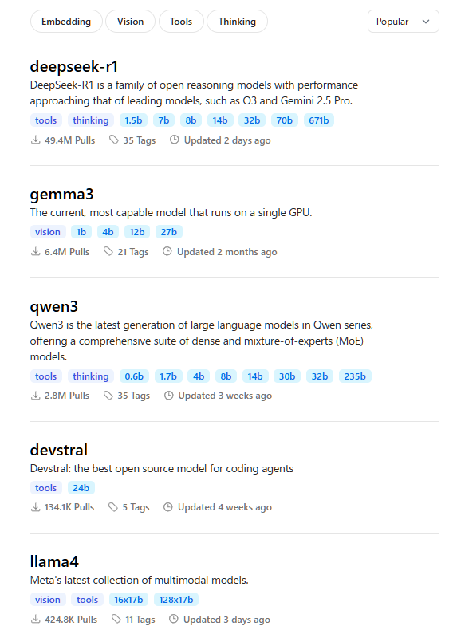The width and height of the screenshot is (449, 634).
Task: Click the tag icon next to 5 Tags
Action: (x=113, y=507)
